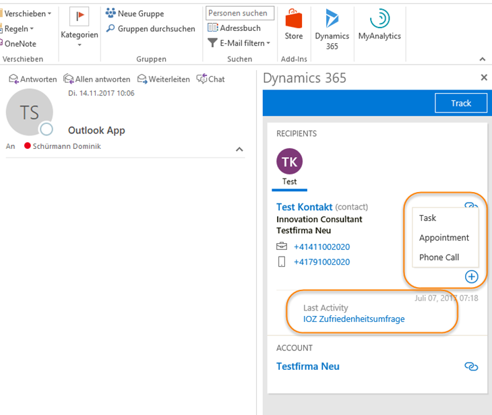Call mobile number +41791002020
Image resolution: width=492 pixels, height=415 pixels.
321,262
